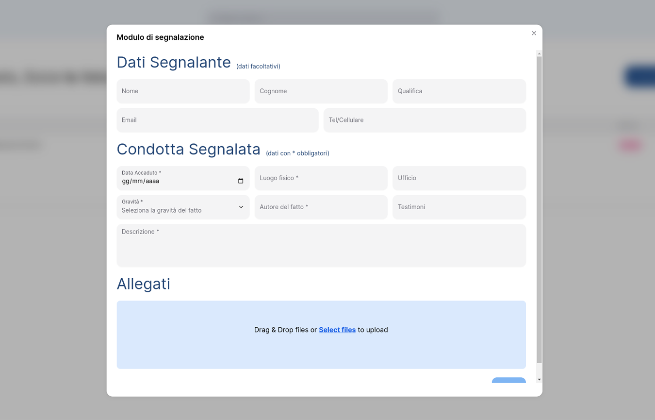Focus the Cognome text field
This screenshot has height=420, width=655.
coord(321,91)
